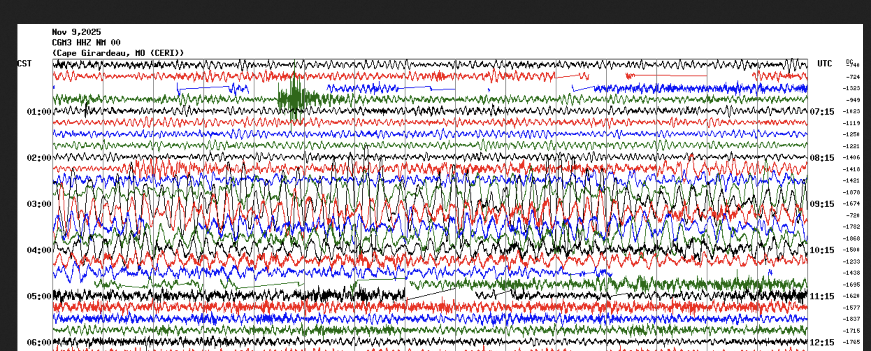Screen dimensions: 871x351
Task: Select the 11:15 UTC time label
Action: click(x=822, y=296)
